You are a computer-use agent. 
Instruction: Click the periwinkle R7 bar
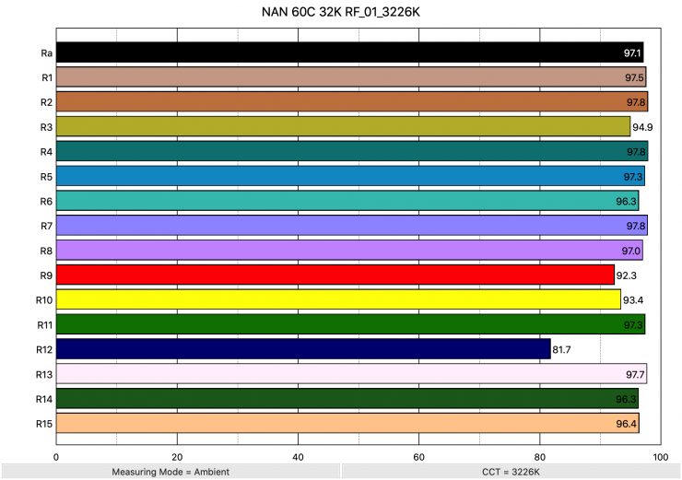[351, 225]
